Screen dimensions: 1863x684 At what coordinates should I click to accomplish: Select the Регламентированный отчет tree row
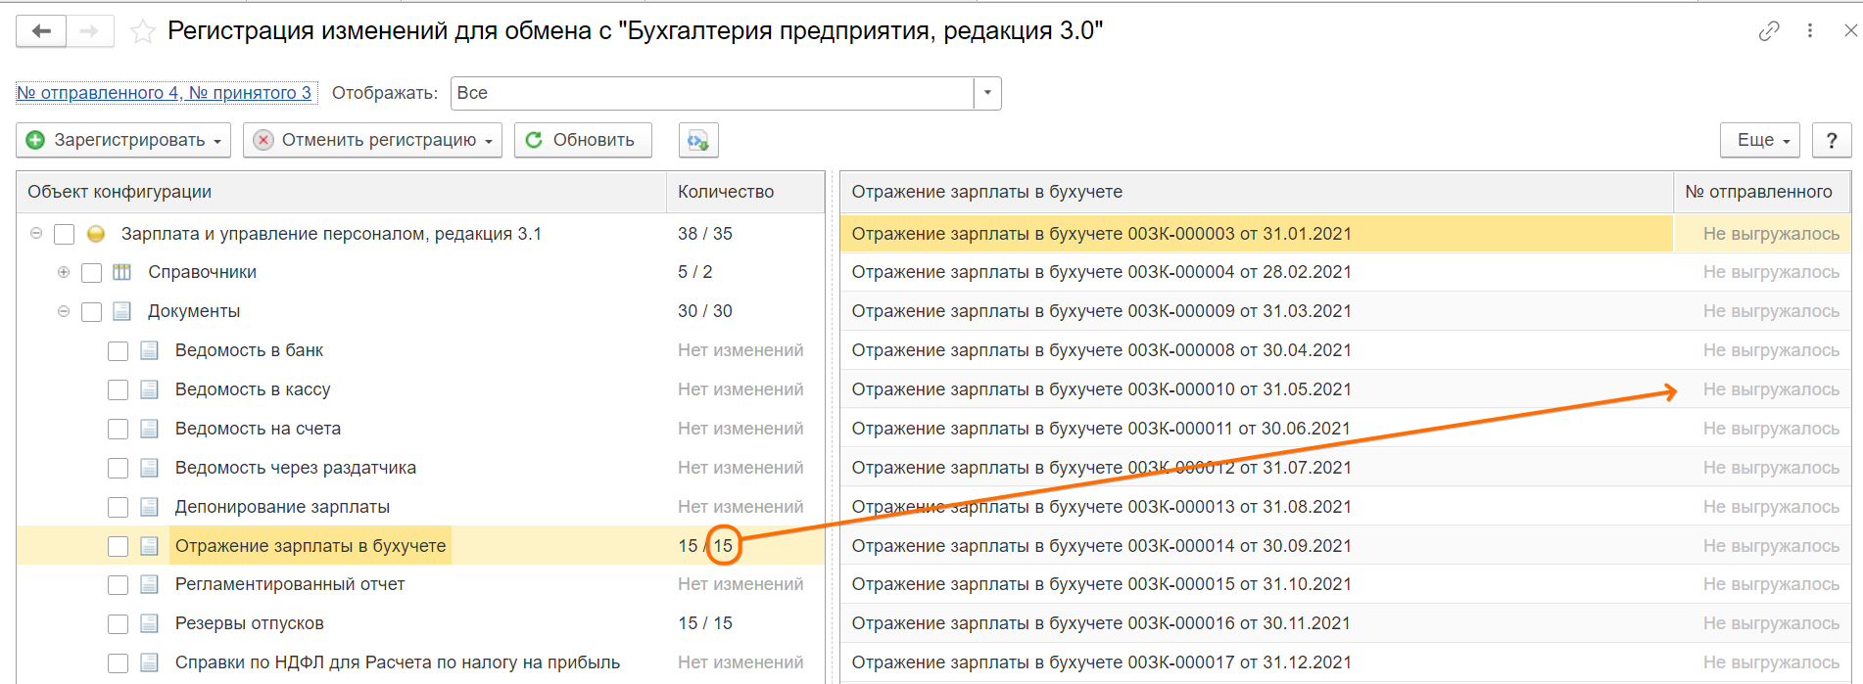[x=420, y=584]
